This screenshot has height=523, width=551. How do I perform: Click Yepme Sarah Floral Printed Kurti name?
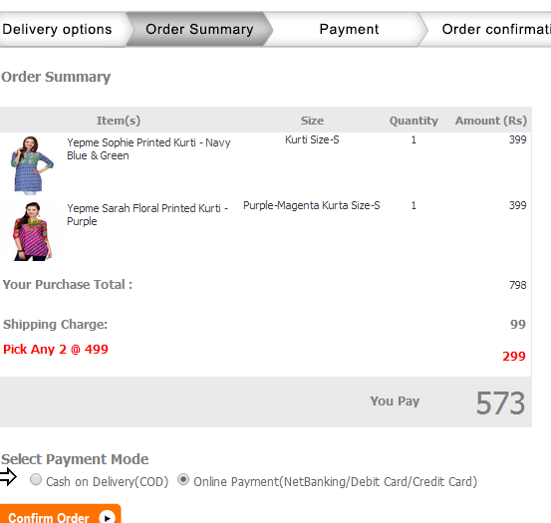pyautogui.click(x=147, y=214)
